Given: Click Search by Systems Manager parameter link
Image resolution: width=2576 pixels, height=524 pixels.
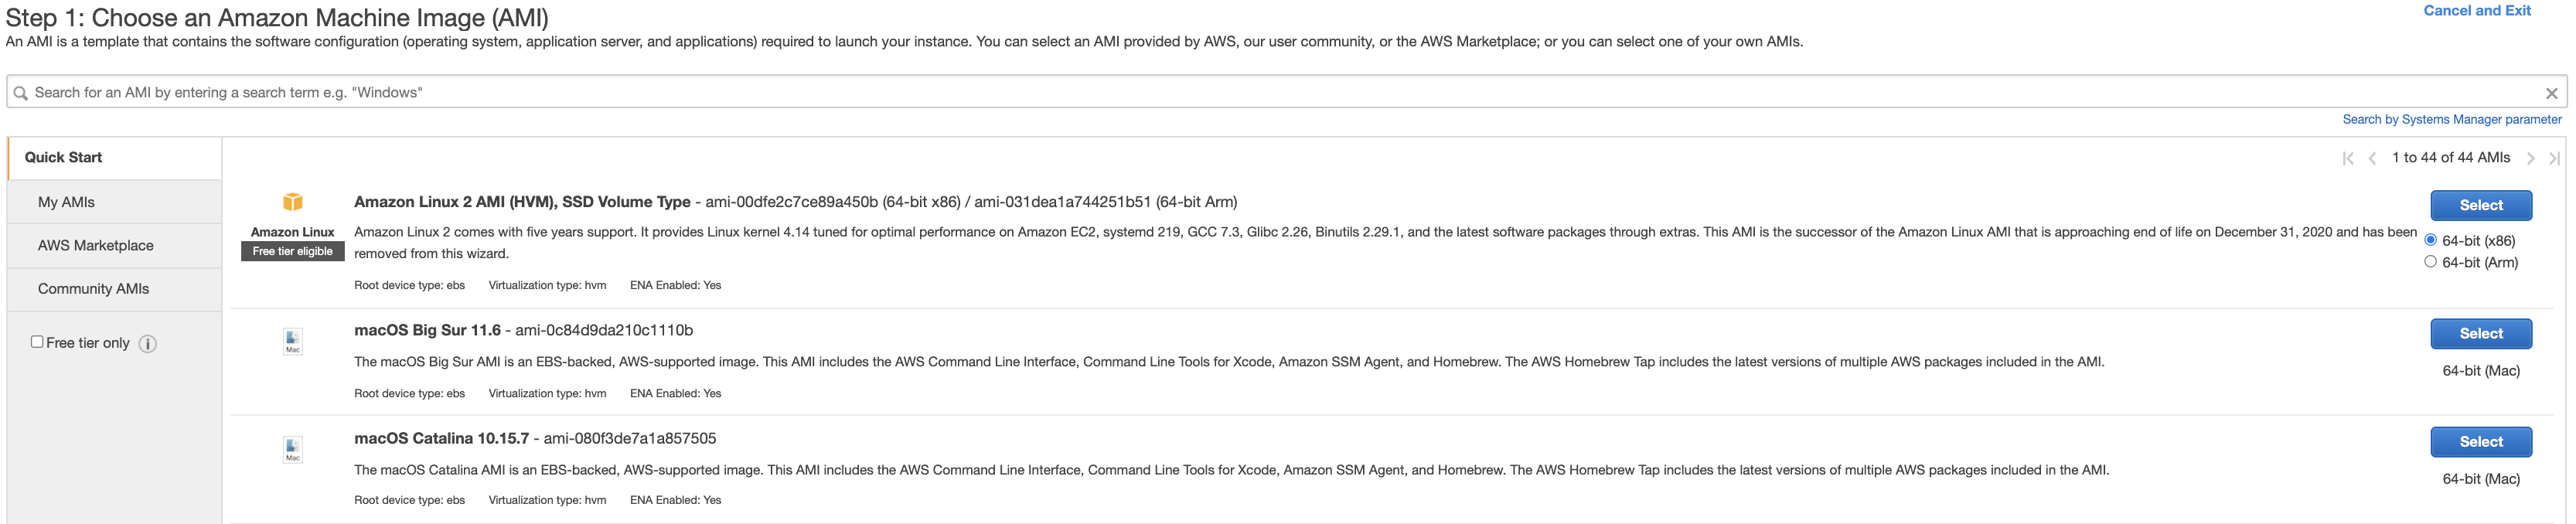Looking at the screenshot, I should 2451,120.
